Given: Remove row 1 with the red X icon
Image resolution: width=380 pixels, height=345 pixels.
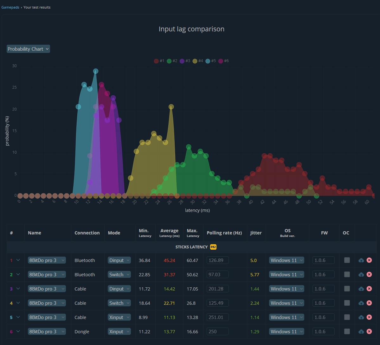Looking at the screenshot, I should coord(369,260).
